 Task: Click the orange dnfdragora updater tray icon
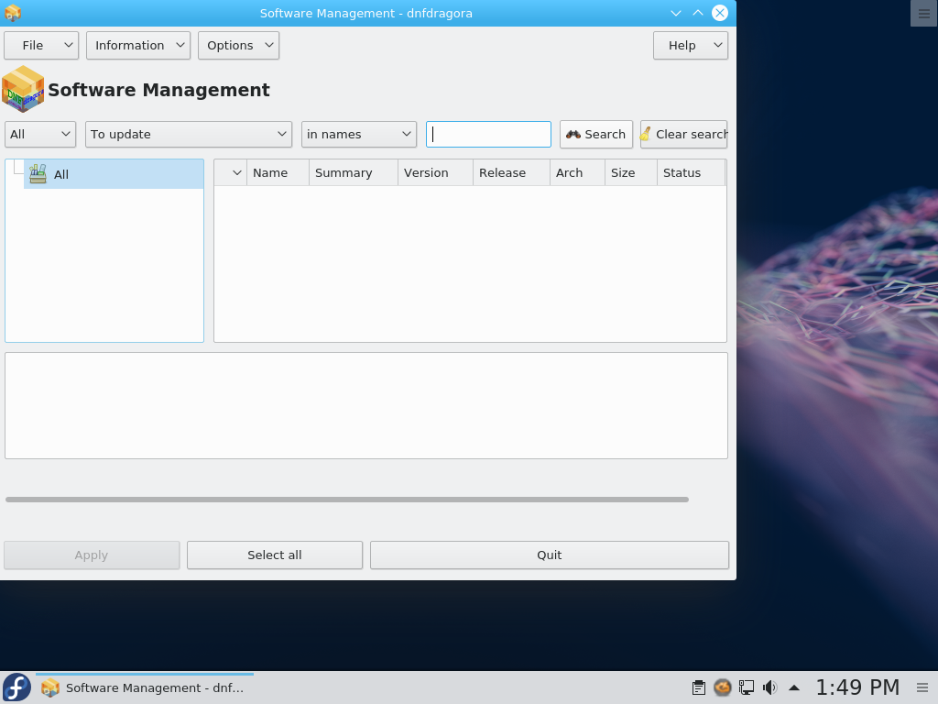click(722, 687)
